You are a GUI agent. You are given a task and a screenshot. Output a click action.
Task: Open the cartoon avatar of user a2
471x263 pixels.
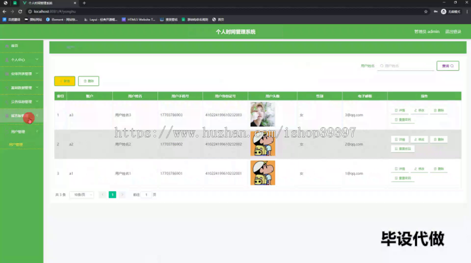[263, 143]
